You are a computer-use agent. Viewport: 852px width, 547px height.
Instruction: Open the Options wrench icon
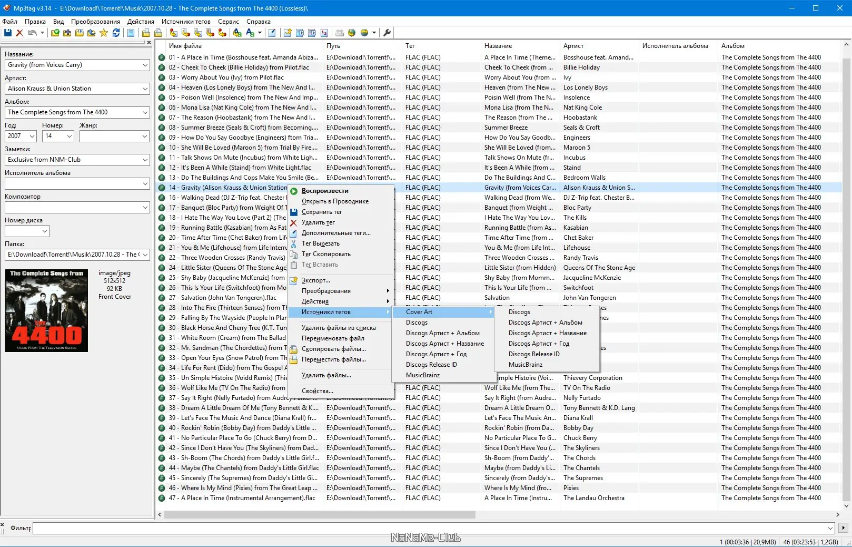387,33
